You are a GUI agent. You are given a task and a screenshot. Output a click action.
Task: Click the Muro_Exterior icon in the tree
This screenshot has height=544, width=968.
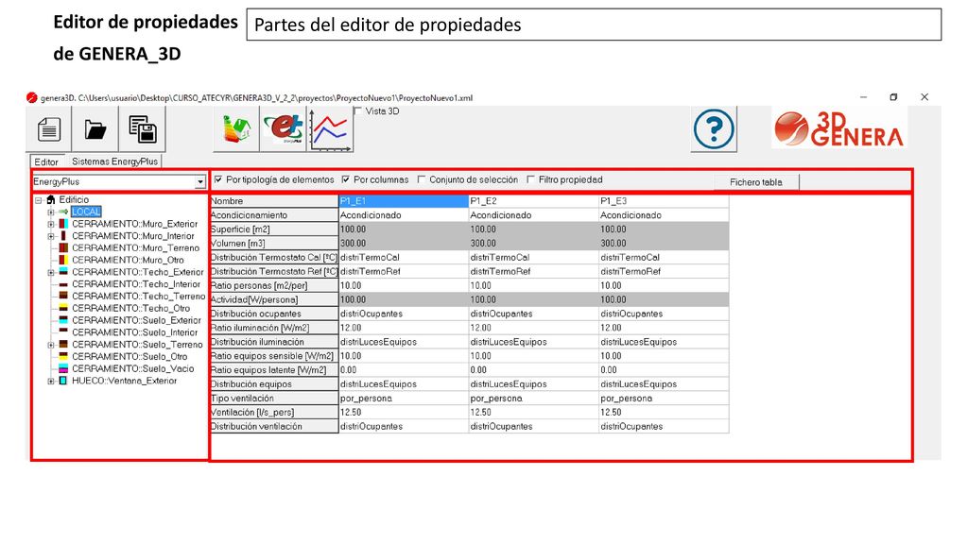pos(63,224)
